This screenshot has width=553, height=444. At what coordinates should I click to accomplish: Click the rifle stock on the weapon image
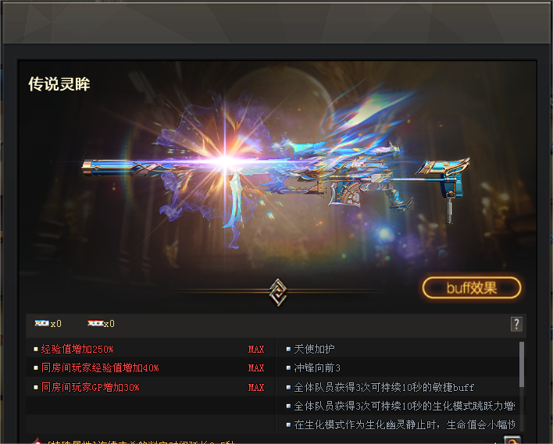coord(444,178)
